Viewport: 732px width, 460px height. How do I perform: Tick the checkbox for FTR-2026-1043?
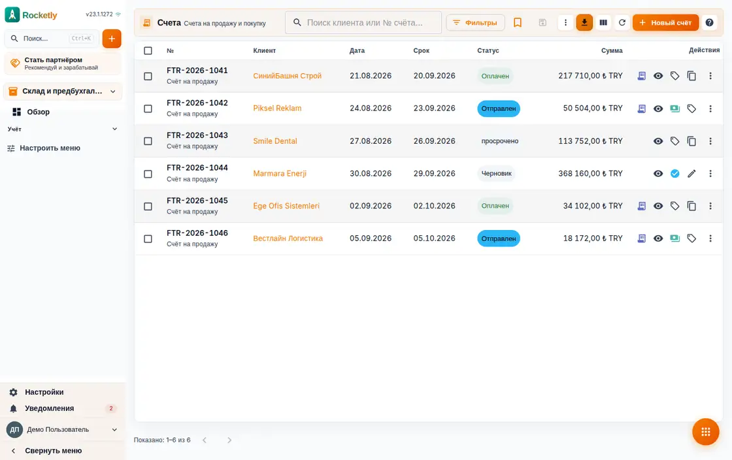click(x=148, y=141)
